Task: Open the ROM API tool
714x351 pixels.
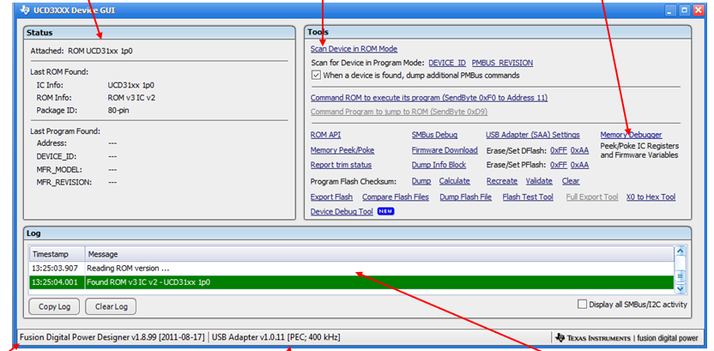Action: (x=325, y=135)
